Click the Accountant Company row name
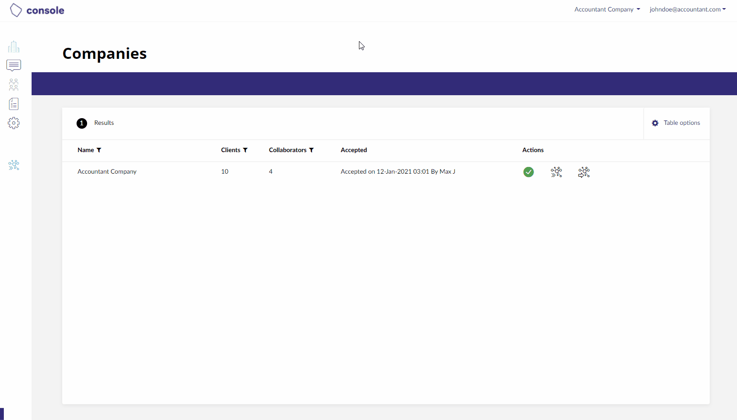Screen dimensions: 737x420 click(x=107, y=172)
